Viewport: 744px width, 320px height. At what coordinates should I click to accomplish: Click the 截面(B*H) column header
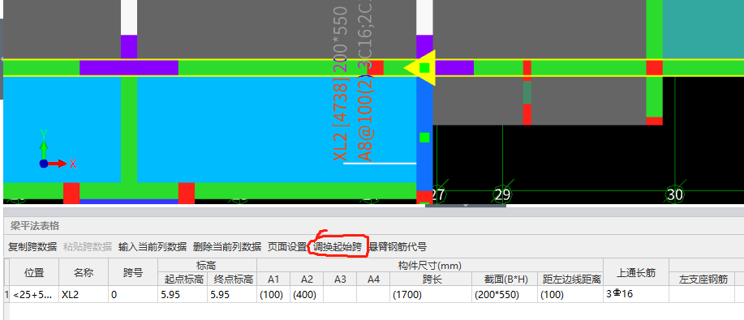click(505, 279)
